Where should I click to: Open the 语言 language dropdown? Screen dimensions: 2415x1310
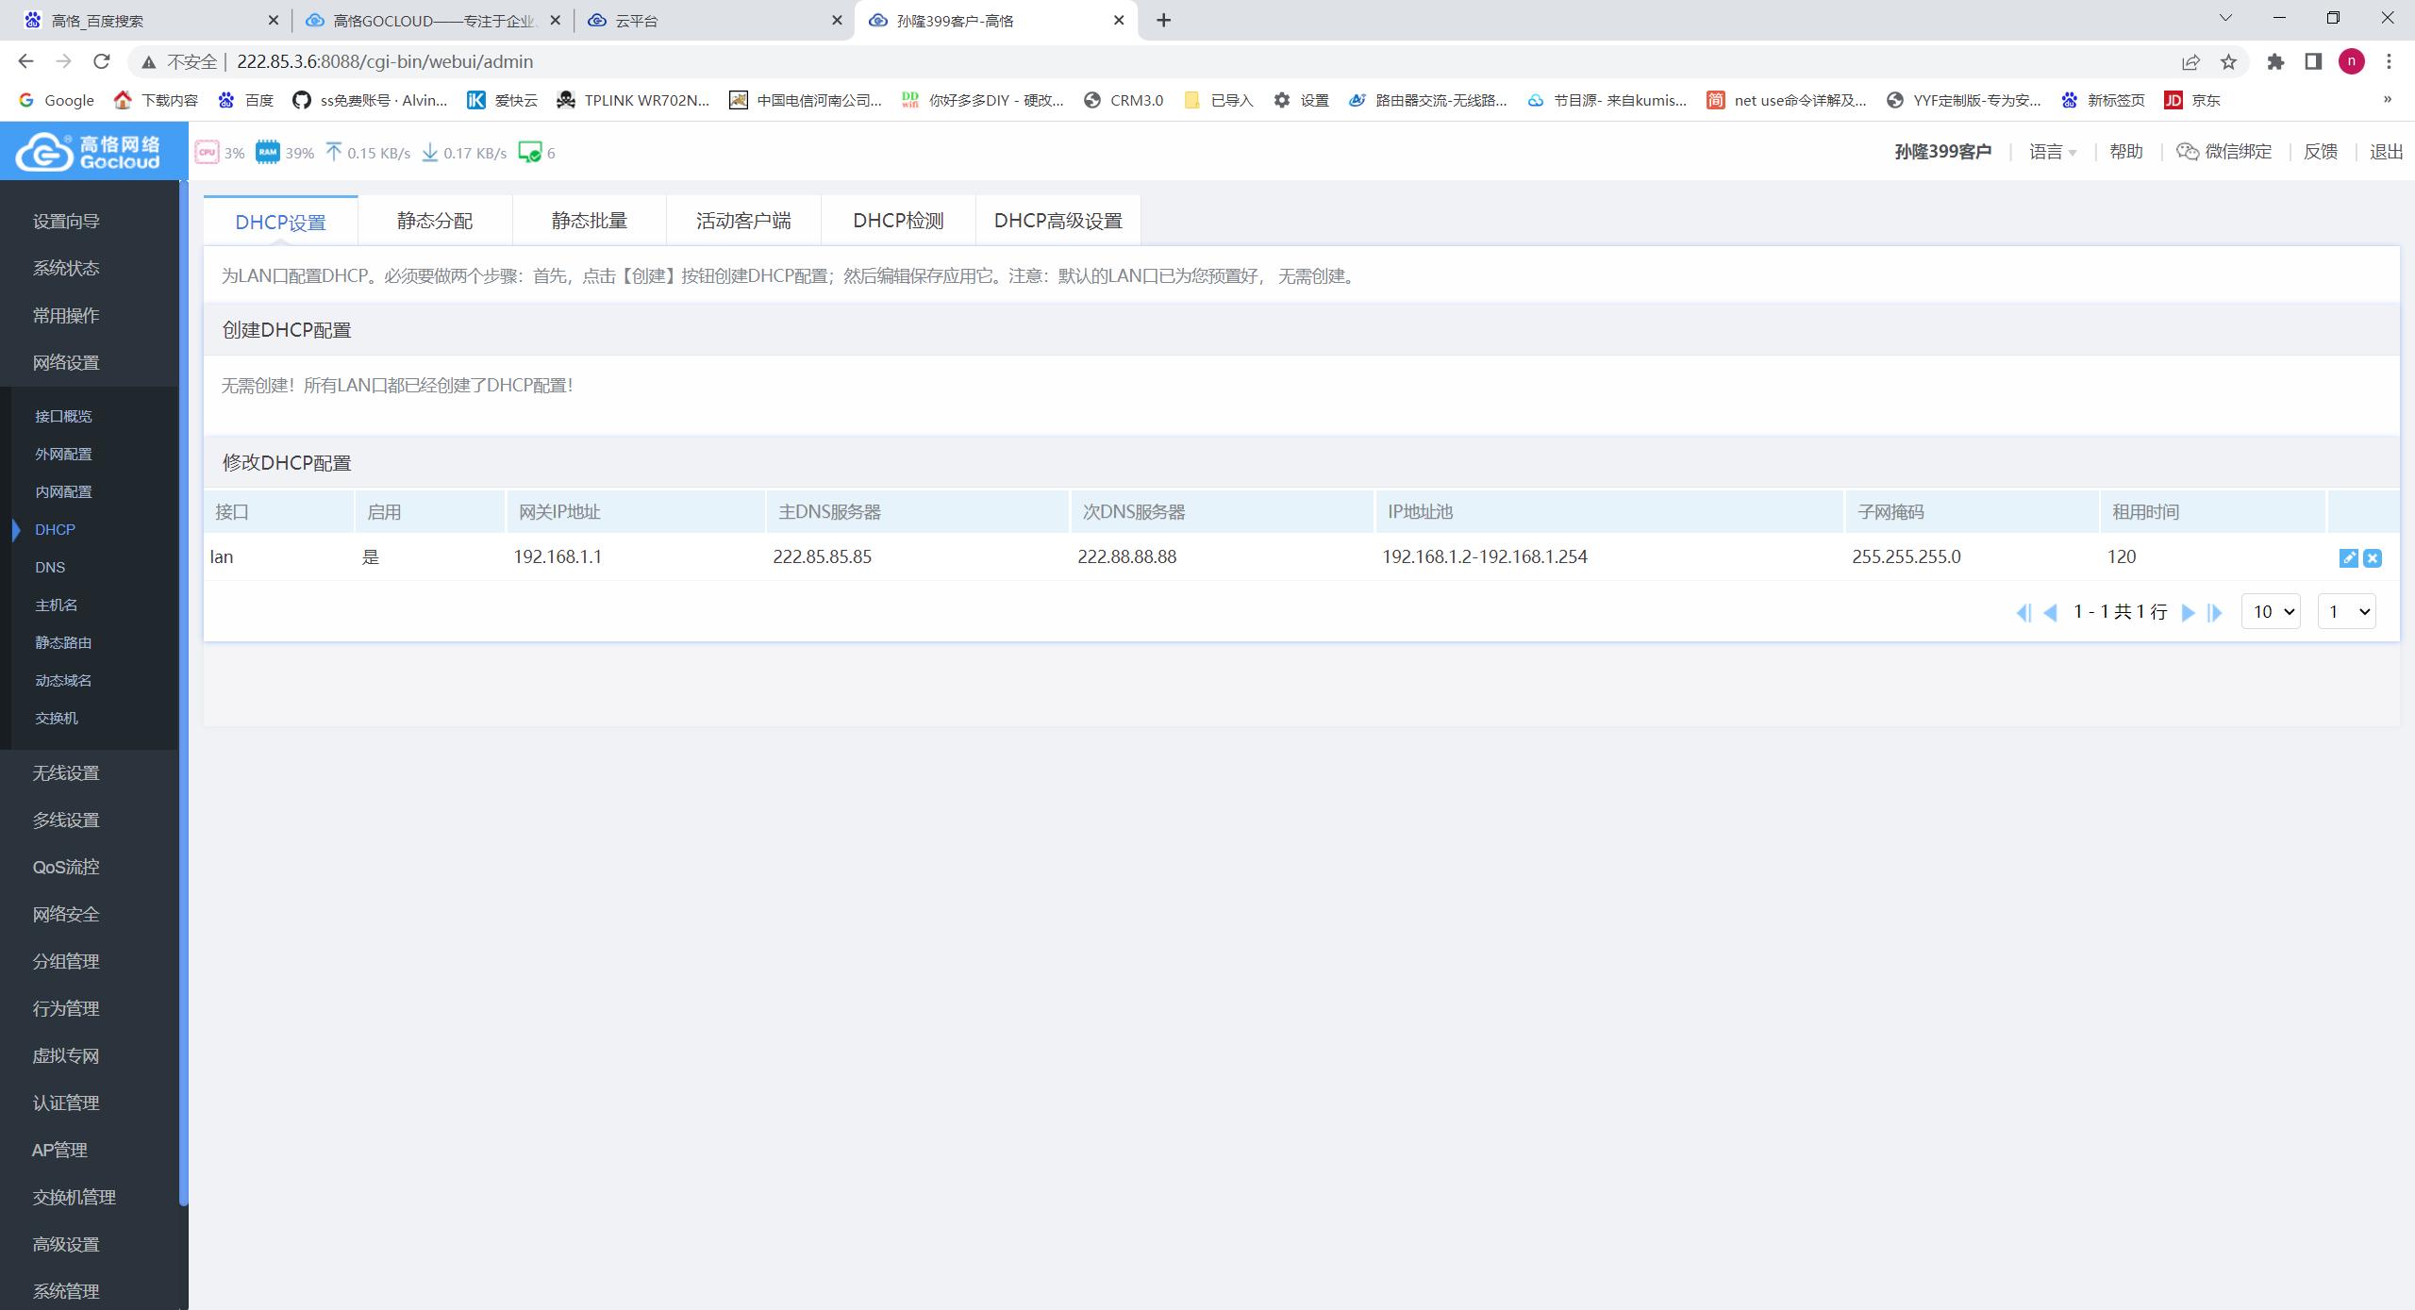click(x=2053, y=152)
